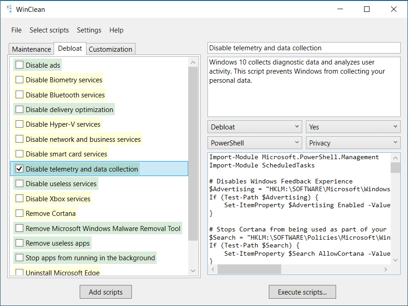The image size is (408, 306).
Task: Click the code horizontal scrollbar right arrow
Action: [386, 270]
